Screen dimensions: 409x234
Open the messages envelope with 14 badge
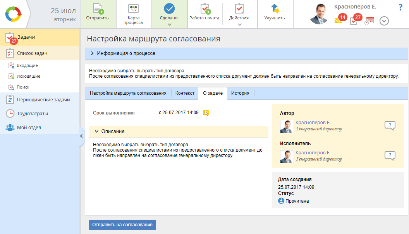point(339,21)
